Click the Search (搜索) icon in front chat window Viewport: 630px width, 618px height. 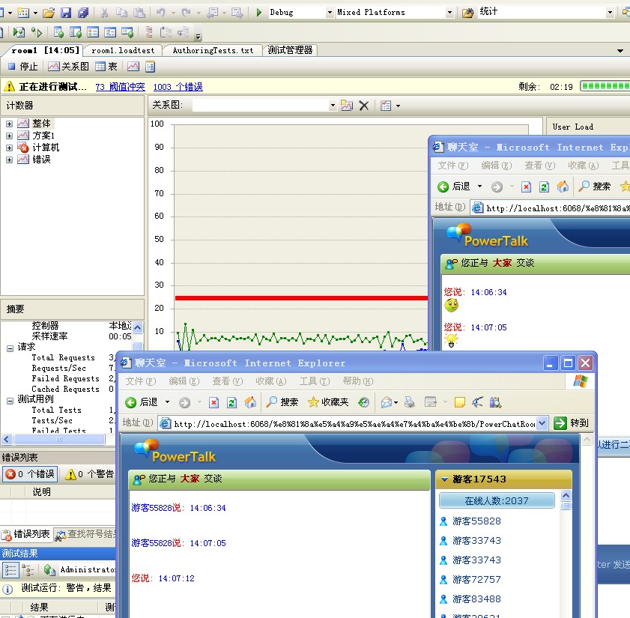coord(272,402)
